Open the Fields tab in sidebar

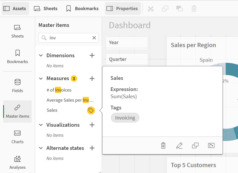click(x=17, y=86)
